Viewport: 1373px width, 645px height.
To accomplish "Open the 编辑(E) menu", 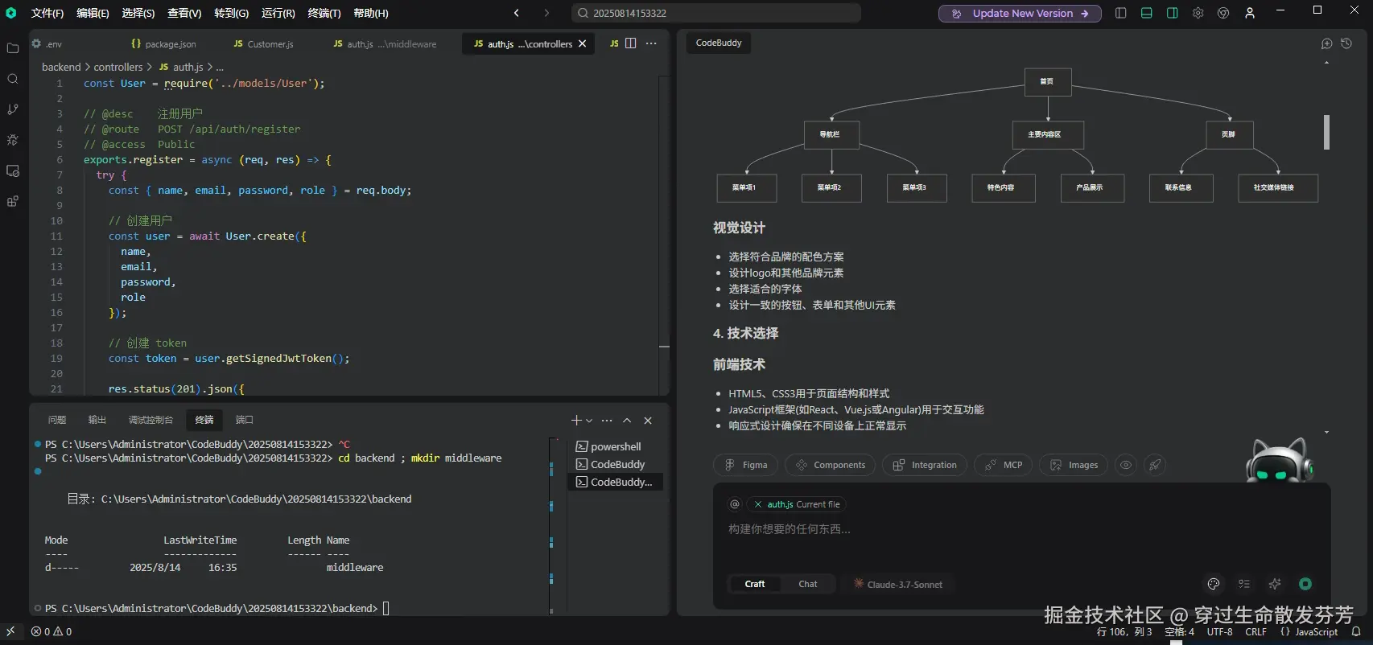I will click(93, 13).
